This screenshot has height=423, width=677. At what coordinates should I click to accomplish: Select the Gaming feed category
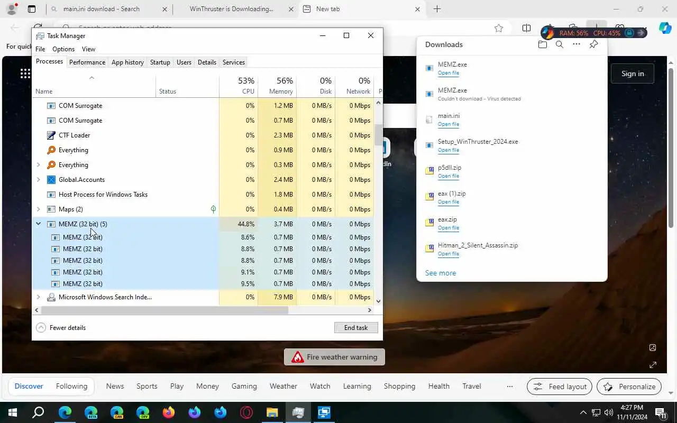244,387
